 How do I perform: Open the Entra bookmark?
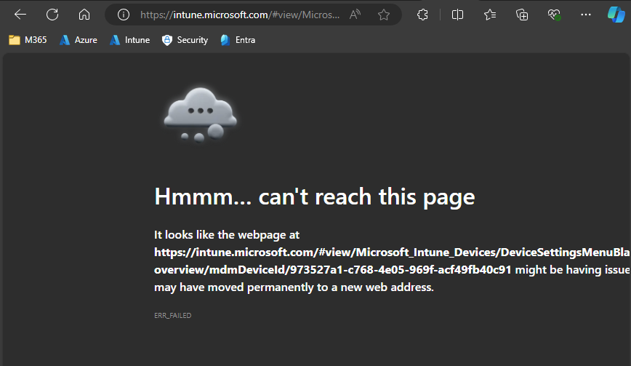tap(238, 40)
